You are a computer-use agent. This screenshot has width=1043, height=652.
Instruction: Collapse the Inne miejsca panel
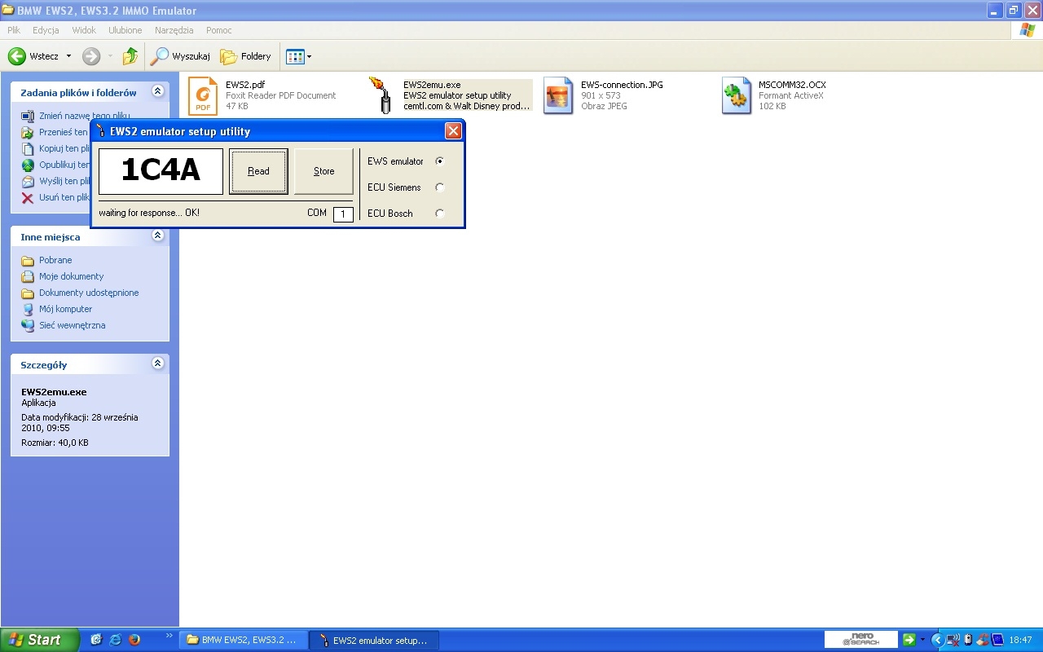point(158,236)
